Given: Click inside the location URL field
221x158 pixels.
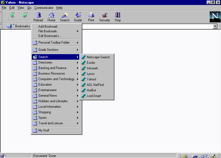Looking at the screenshot, I should (147, 26).
